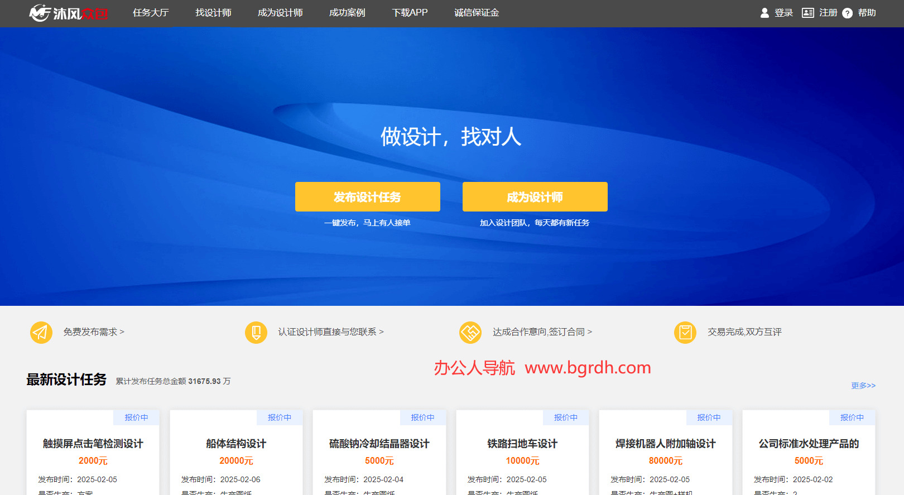Open the 船体结构设计 task card
904x495 pixels.
(236, 444)
